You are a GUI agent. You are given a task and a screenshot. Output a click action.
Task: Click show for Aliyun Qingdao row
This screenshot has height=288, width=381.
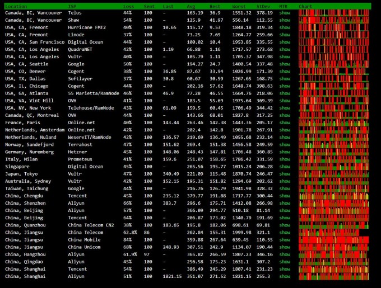click(285, 262)
